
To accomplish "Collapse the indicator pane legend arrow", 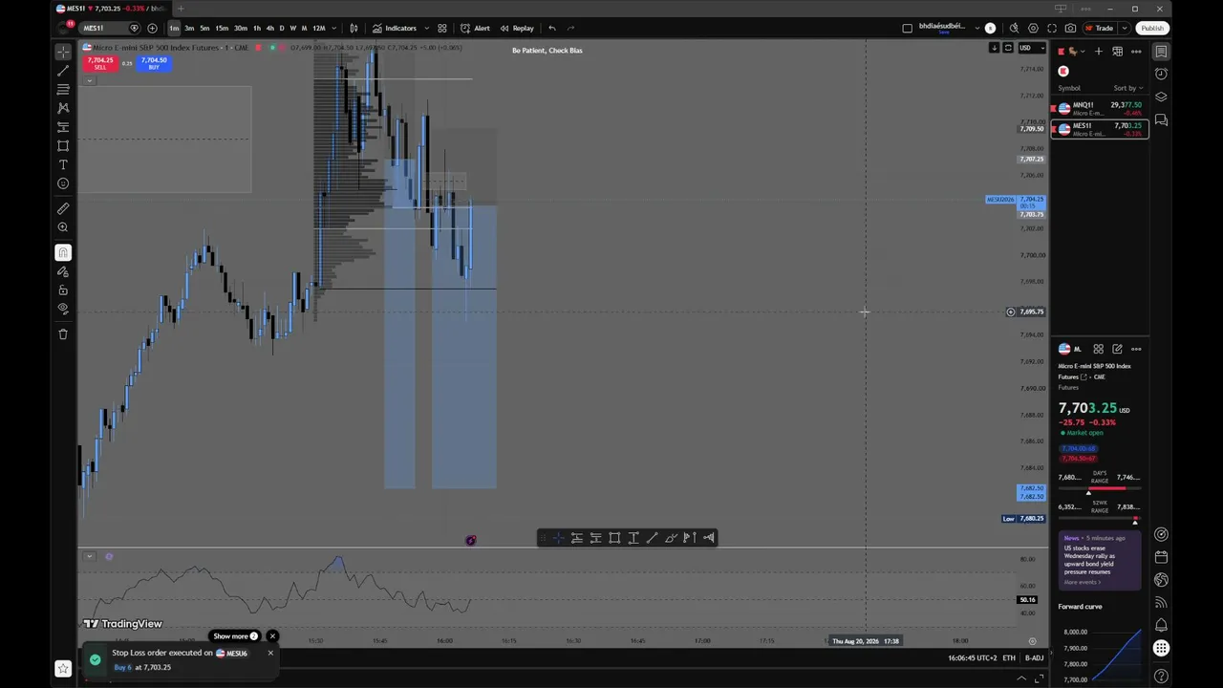I will click(88, 556).
